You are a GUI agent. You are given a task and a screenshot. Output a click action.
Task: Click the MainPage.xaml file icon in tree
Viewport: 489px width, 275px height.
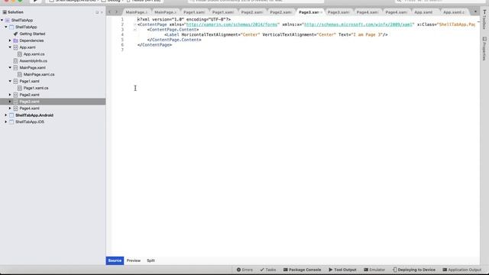click(15, 68)
